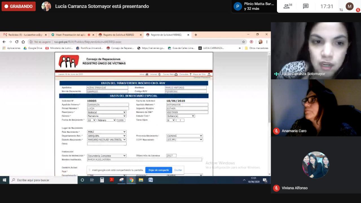Open the Guía de Calles Lima bookmark
The height and width of the screenshot is (203, 361).
181,48
